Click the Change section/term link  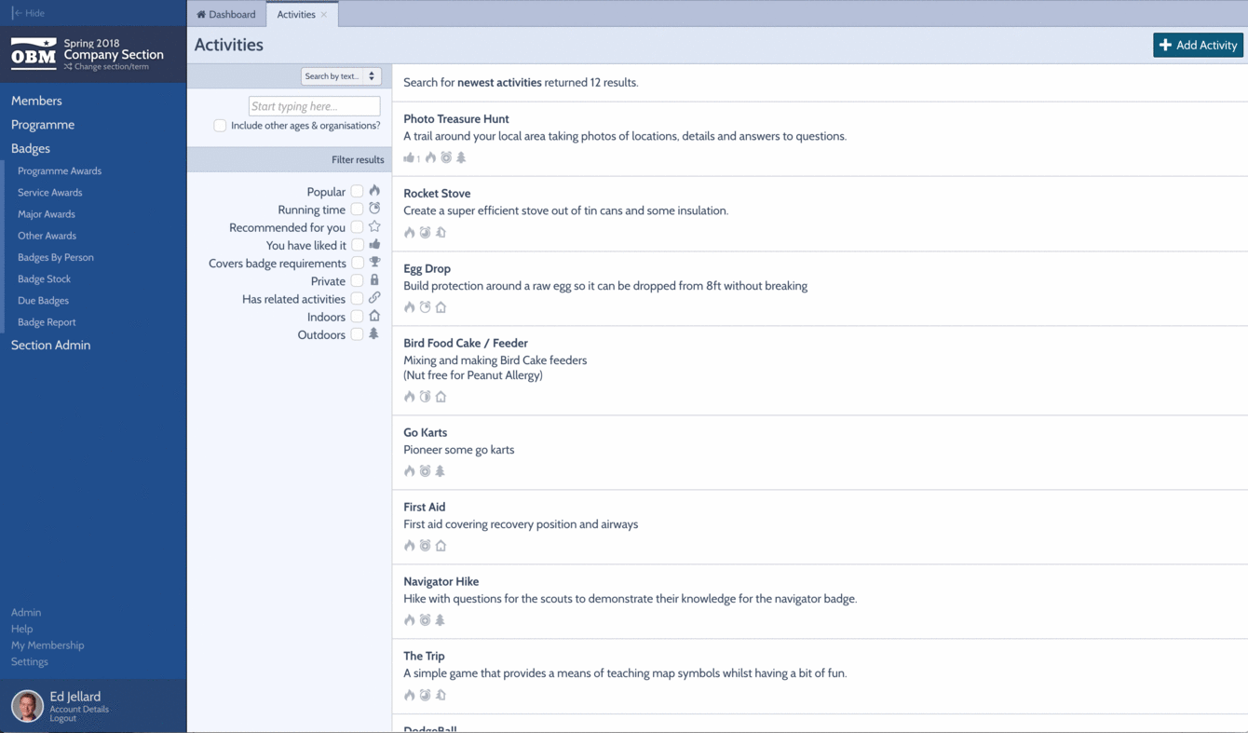click(x=111, y=67)
